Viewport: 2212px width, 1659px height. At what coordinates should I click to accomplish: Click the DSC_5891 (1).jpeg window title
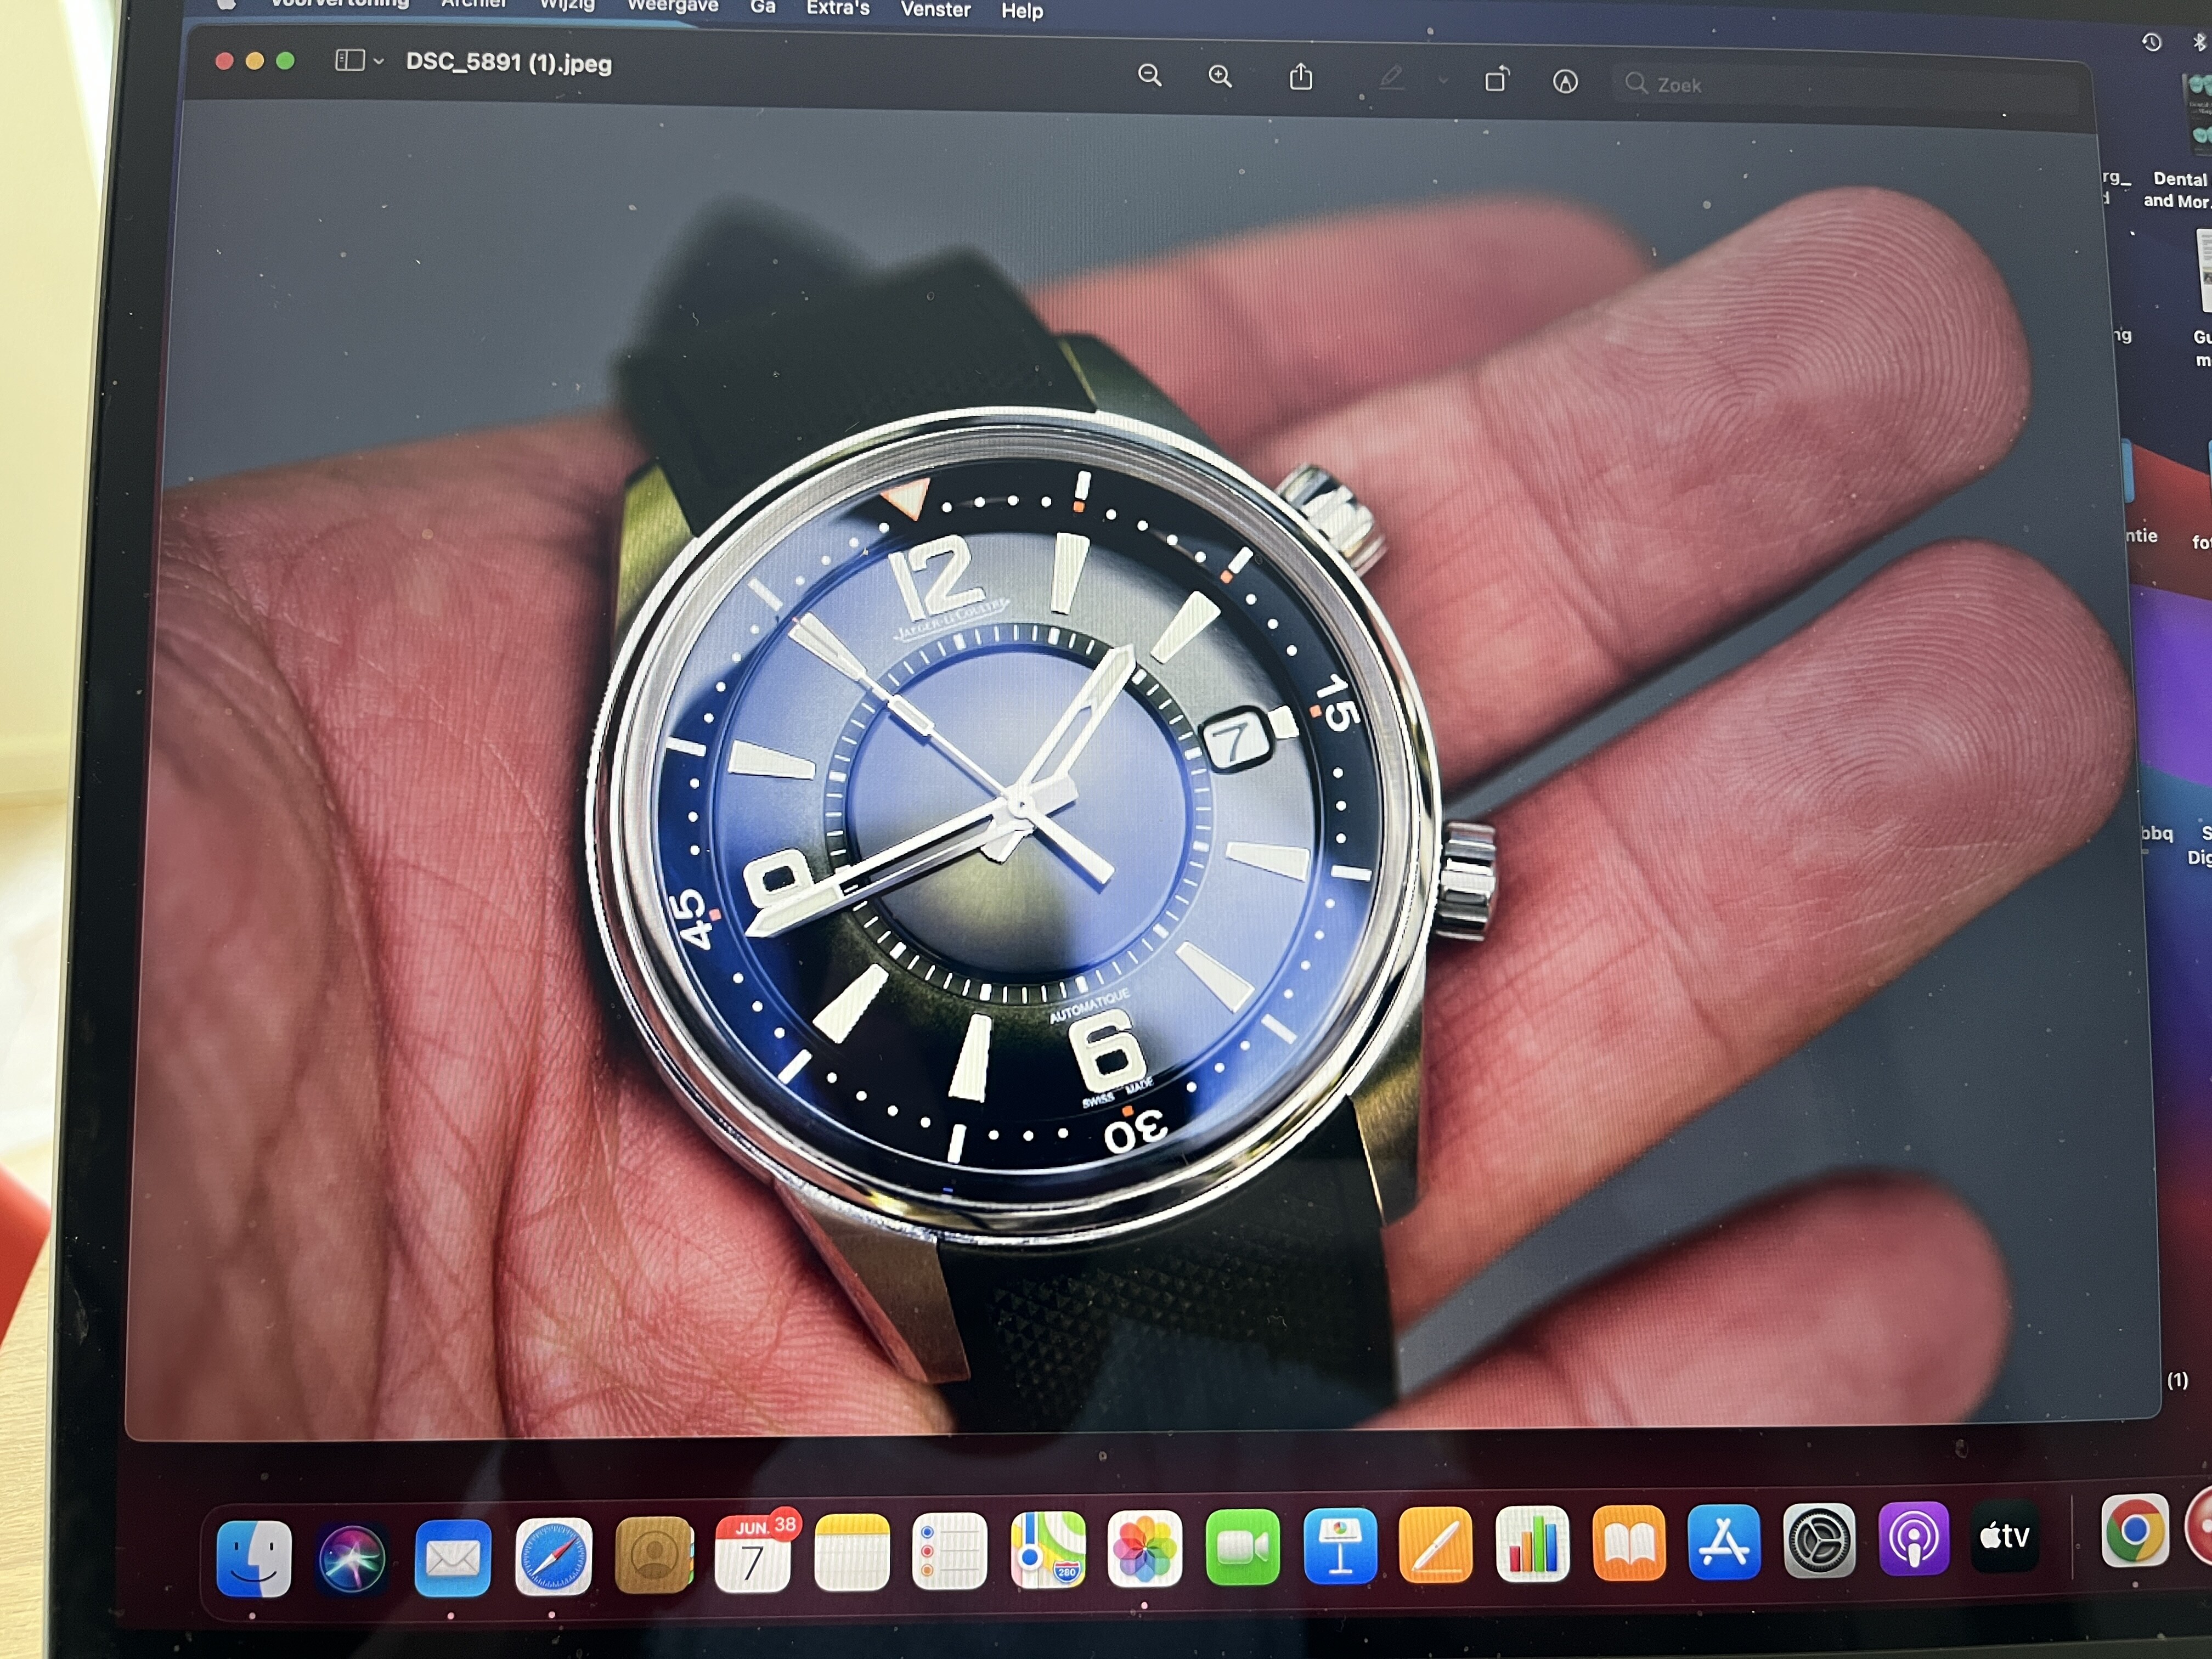click(x=508, y=63)
